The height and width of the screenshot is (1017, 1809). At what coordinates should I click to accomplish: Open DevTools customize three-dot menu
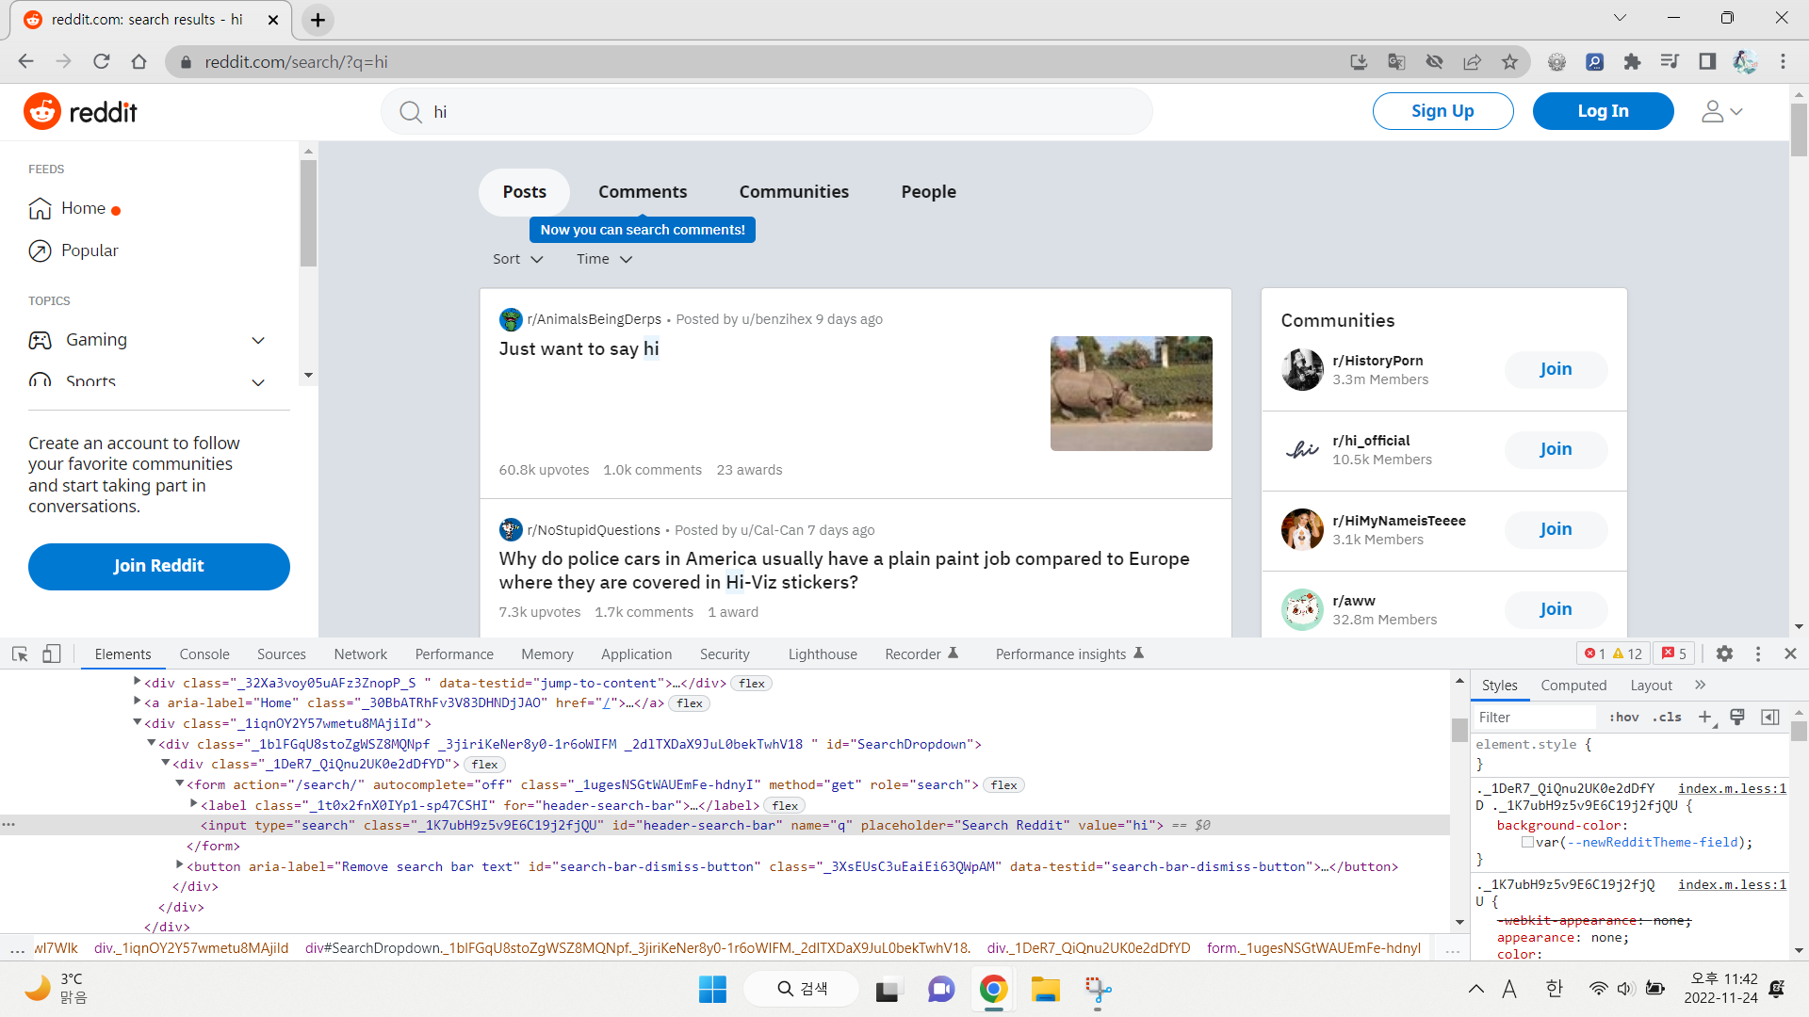coord(1757,654)
